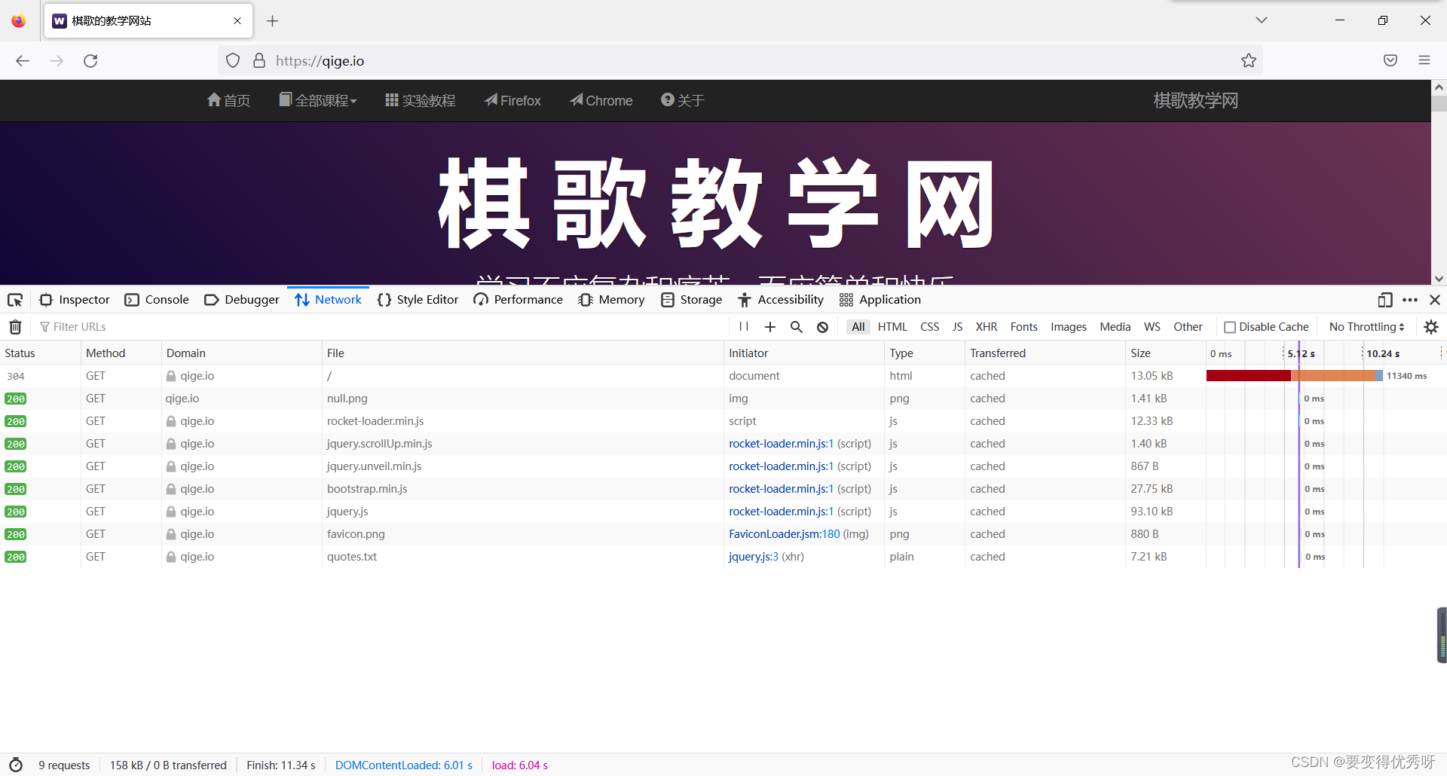Switch to Application tab
Viewport: 1447px width, 776px height.
point(880,300)
